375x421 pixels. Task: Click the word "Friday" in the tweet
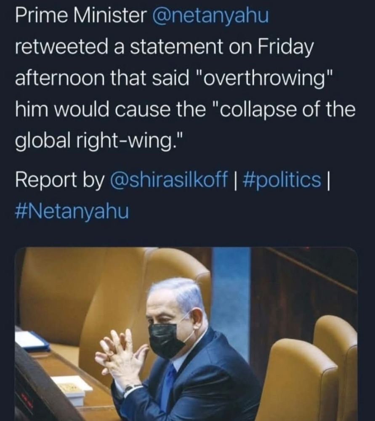[288, 48]
